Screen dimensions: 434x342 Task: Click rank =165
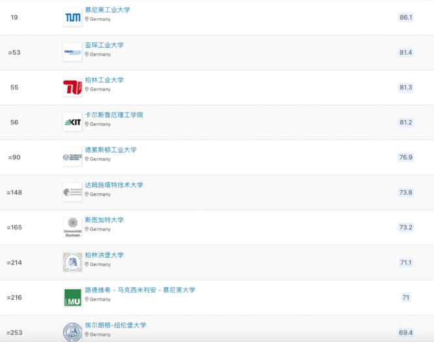(x=14, y=227)
